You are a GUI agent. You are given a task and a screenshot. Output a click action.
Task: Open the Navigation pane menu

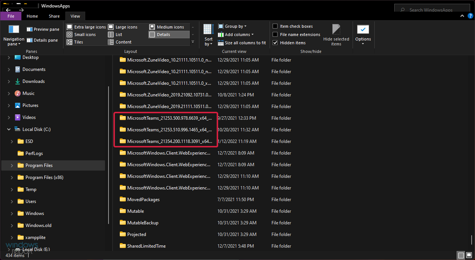[14, 35]
